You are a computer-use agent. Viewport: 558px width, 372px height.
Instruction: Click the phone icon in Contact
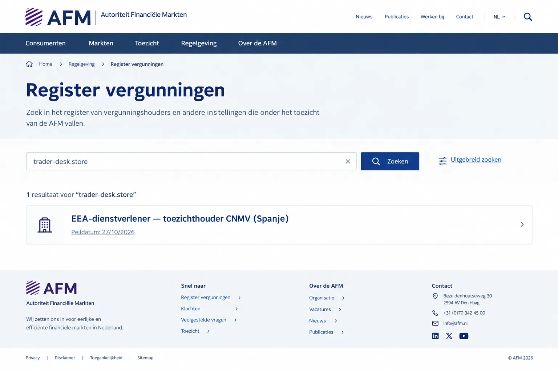pyautogui.click(x=435, y=313)
